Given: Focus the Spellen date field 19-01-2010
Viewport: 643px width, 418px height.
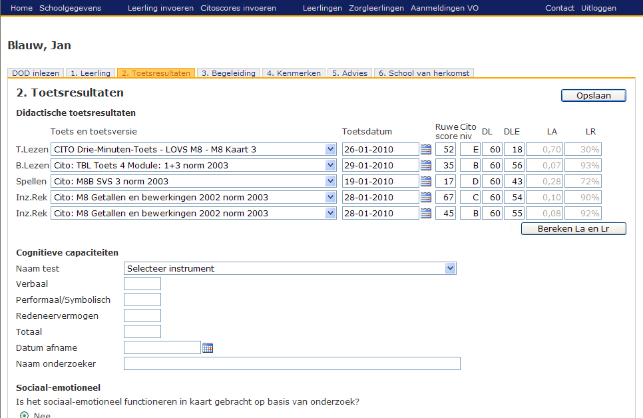Looking at the screenshot, I should 381,181.
